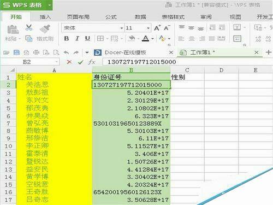Click the Undo arrow icon

pyautogui.click(x=66, y=53)
